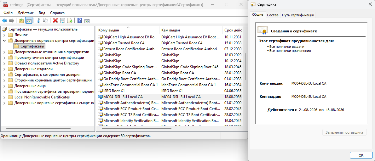Go up one level using folder arrow icon
Viewport: 375px width, 161px height.
coord(21,20)
